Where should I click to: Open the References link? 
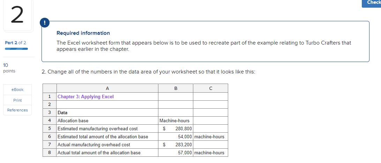pos(17,110)
